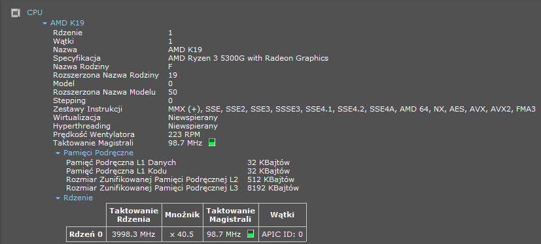Image resolution: width=541 pixels, height=244 pixels.
Task: Click the green indicator beside Taktowanie Magistrali 98.7 MHz
Action: click(x=212, y=142)
